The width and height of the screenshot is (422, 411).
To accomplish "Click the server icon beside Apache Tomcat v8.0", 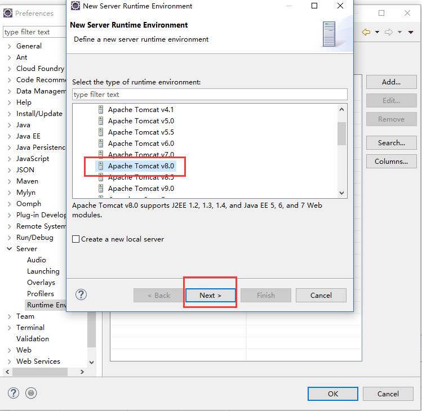I will pos(101,166).
